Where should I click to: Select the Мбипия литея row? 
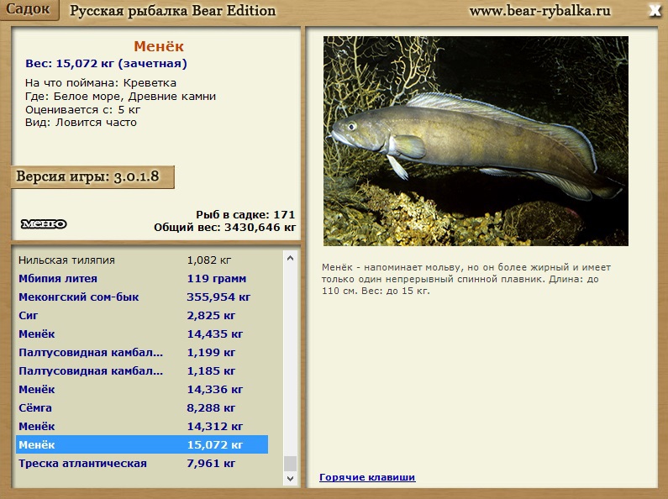142,278
